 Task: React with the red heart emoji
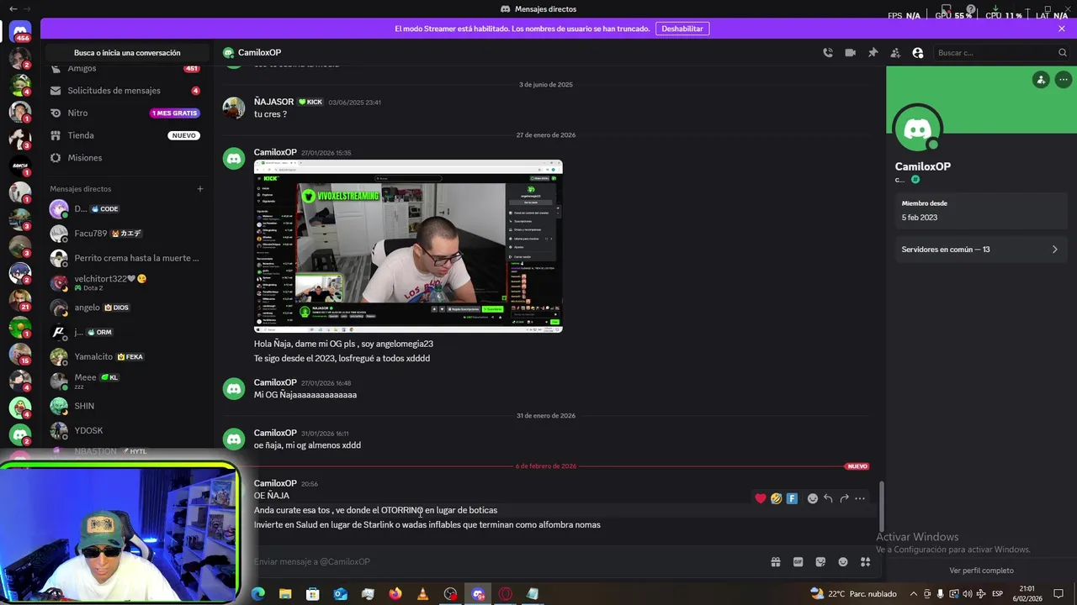pos(761,498)
